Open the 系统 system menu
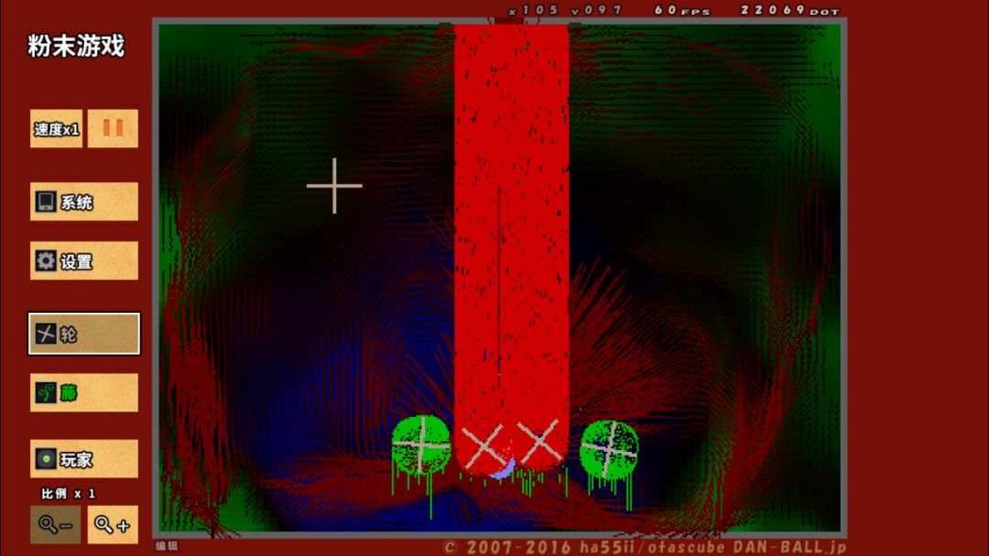The image size is (989, 556). coord(84,201)
